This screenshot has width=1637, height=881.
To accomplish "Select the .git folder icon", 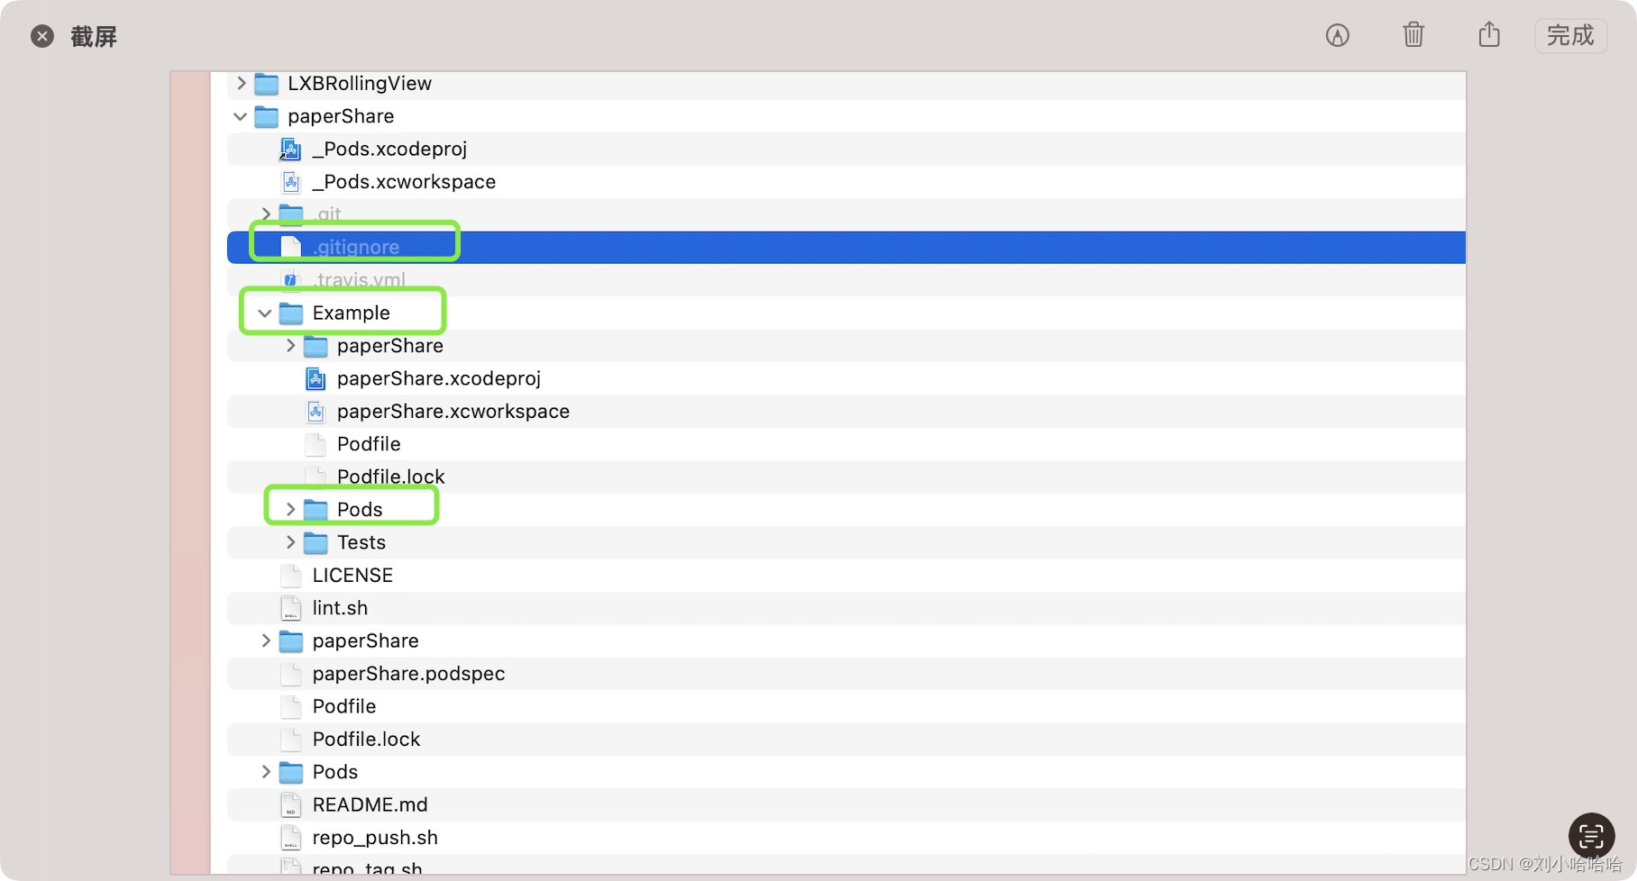I will click(x=291, y=214).
